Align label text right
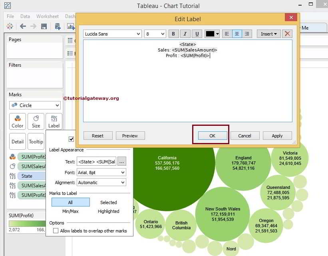The image size is (328, 256). click(x=247, y=34)
